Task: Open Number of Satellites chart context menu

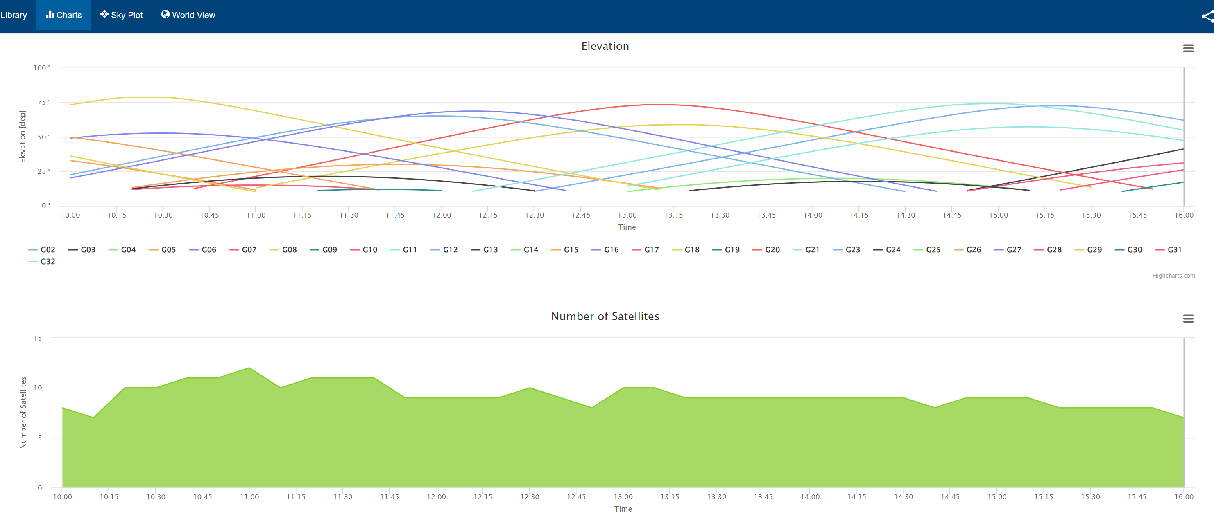Action: tap(1188, 319)
